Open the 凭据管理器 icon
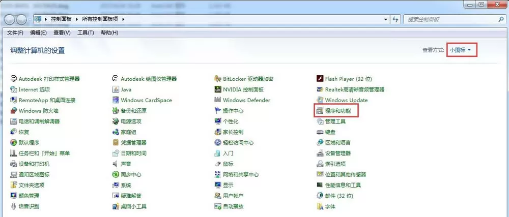This screenshot has width=509, height=217. [x=115, y=142]
